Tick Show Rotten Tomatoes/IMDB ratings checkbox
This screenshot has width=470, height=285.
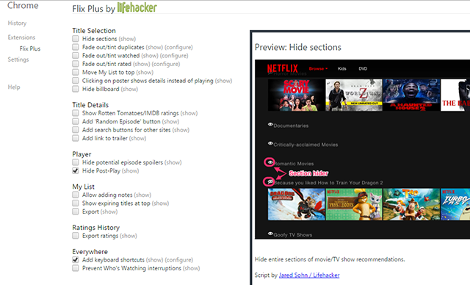click(x=76, y=113)
